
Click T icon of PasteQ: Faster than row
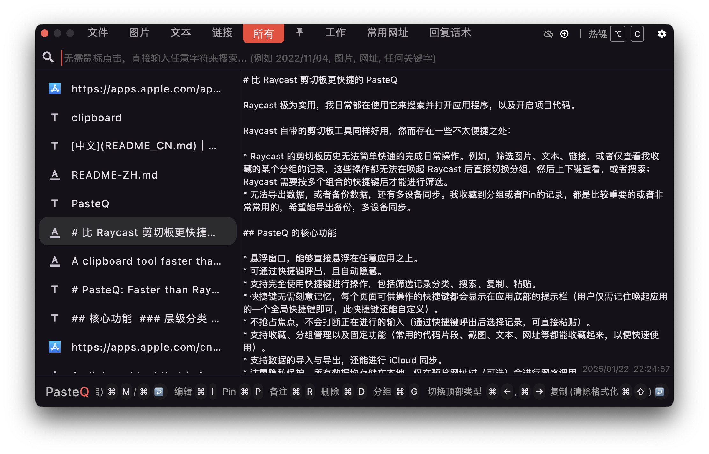pos(55,289)
